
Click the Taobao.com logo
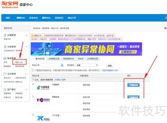tap(10, 5)
